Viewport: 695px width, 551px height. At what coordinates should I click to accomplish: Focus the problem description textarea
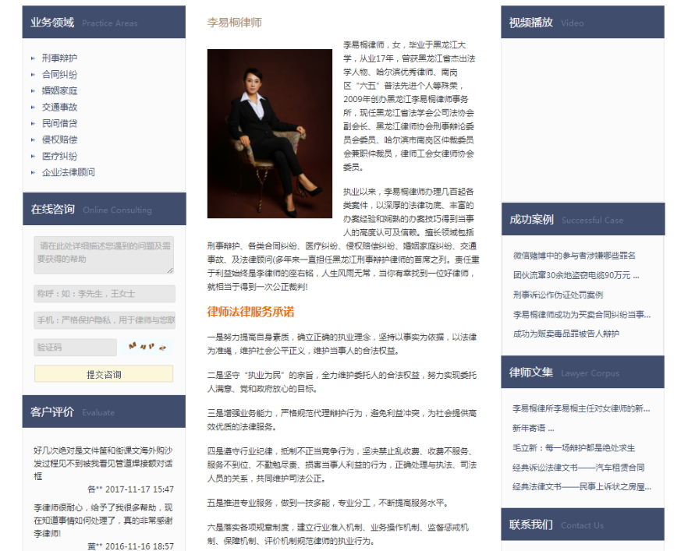(104, 255)
